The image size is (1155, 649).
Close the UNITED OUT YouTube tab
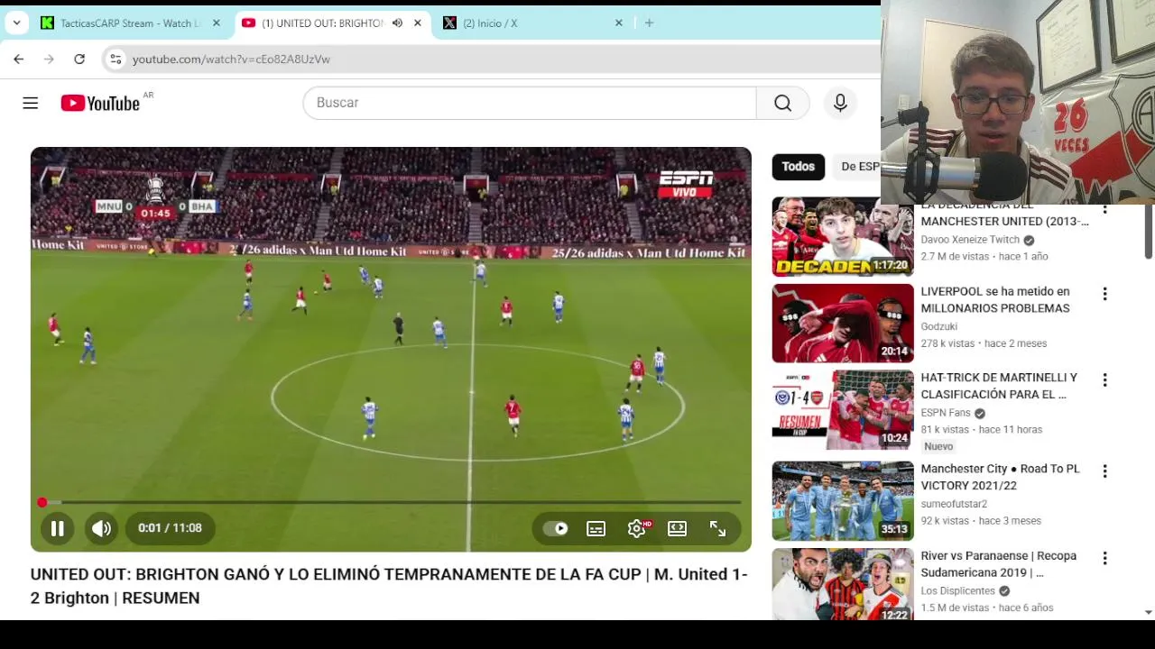pos(418,23)
